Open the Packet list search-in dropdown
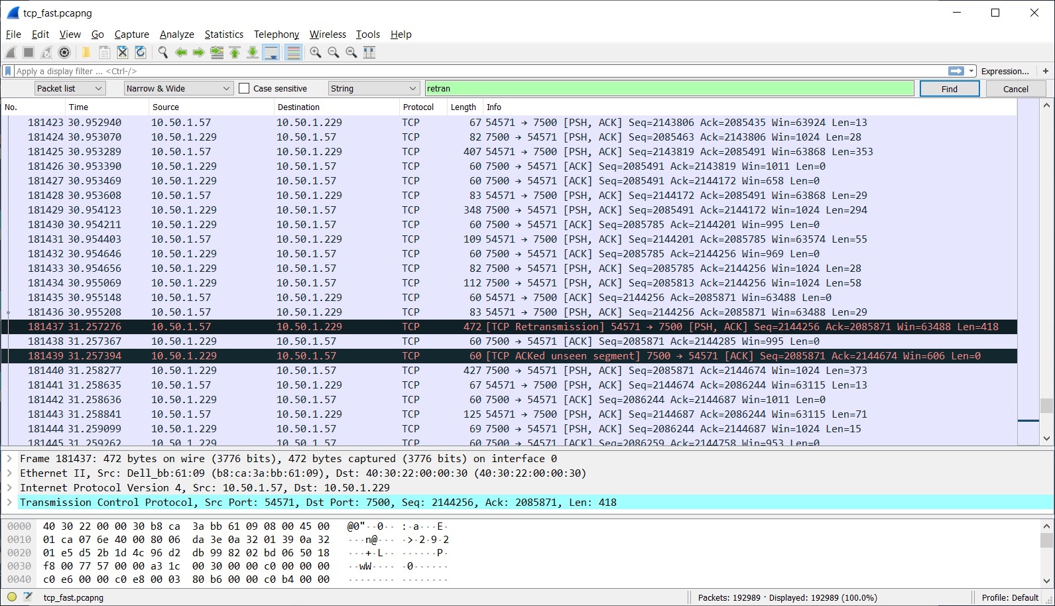The height and width of the screenshot is (606, 1055). coord(70,88)
